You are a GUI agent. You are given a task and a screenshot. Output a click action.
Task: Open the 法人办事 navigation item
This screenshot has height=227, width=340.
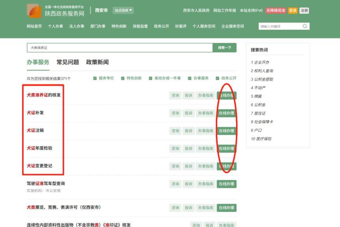(76, 26)
